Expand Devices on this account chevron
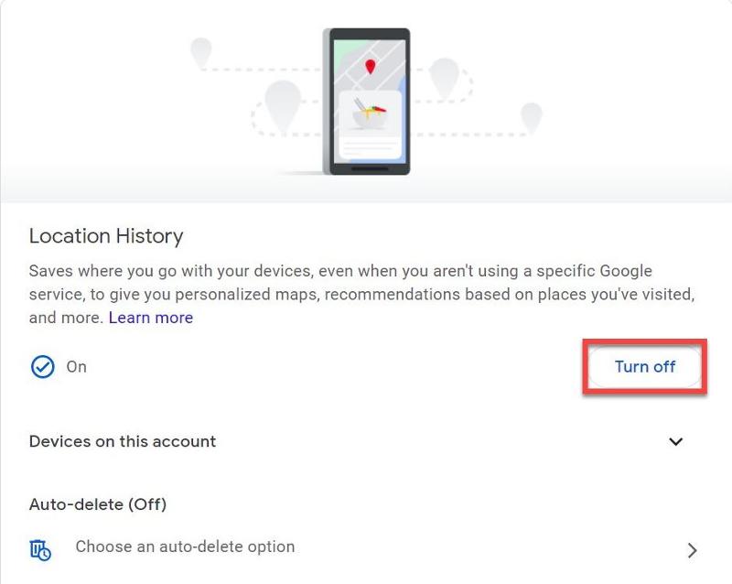732x584 pixels. 675,441
